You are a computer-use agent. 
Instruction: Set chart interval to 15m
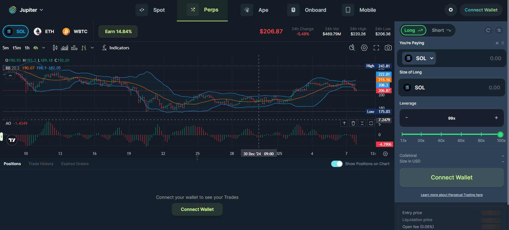click(17, 48)
